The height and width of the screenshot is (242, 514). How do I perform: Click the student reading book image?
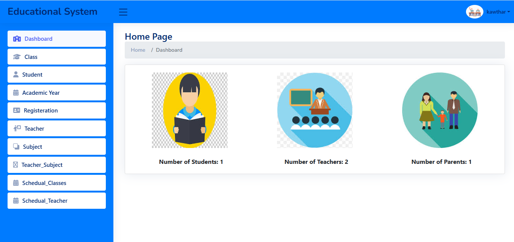click(x=190, y=110)
